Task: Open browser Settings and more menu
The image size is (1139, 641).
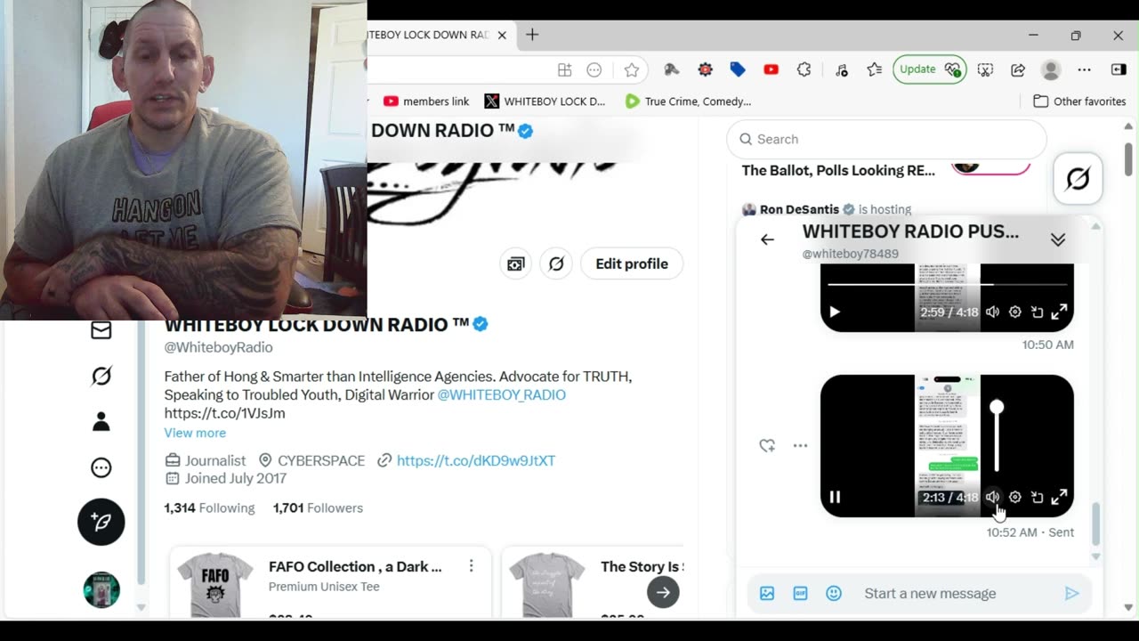Action: coord(1084,69)
